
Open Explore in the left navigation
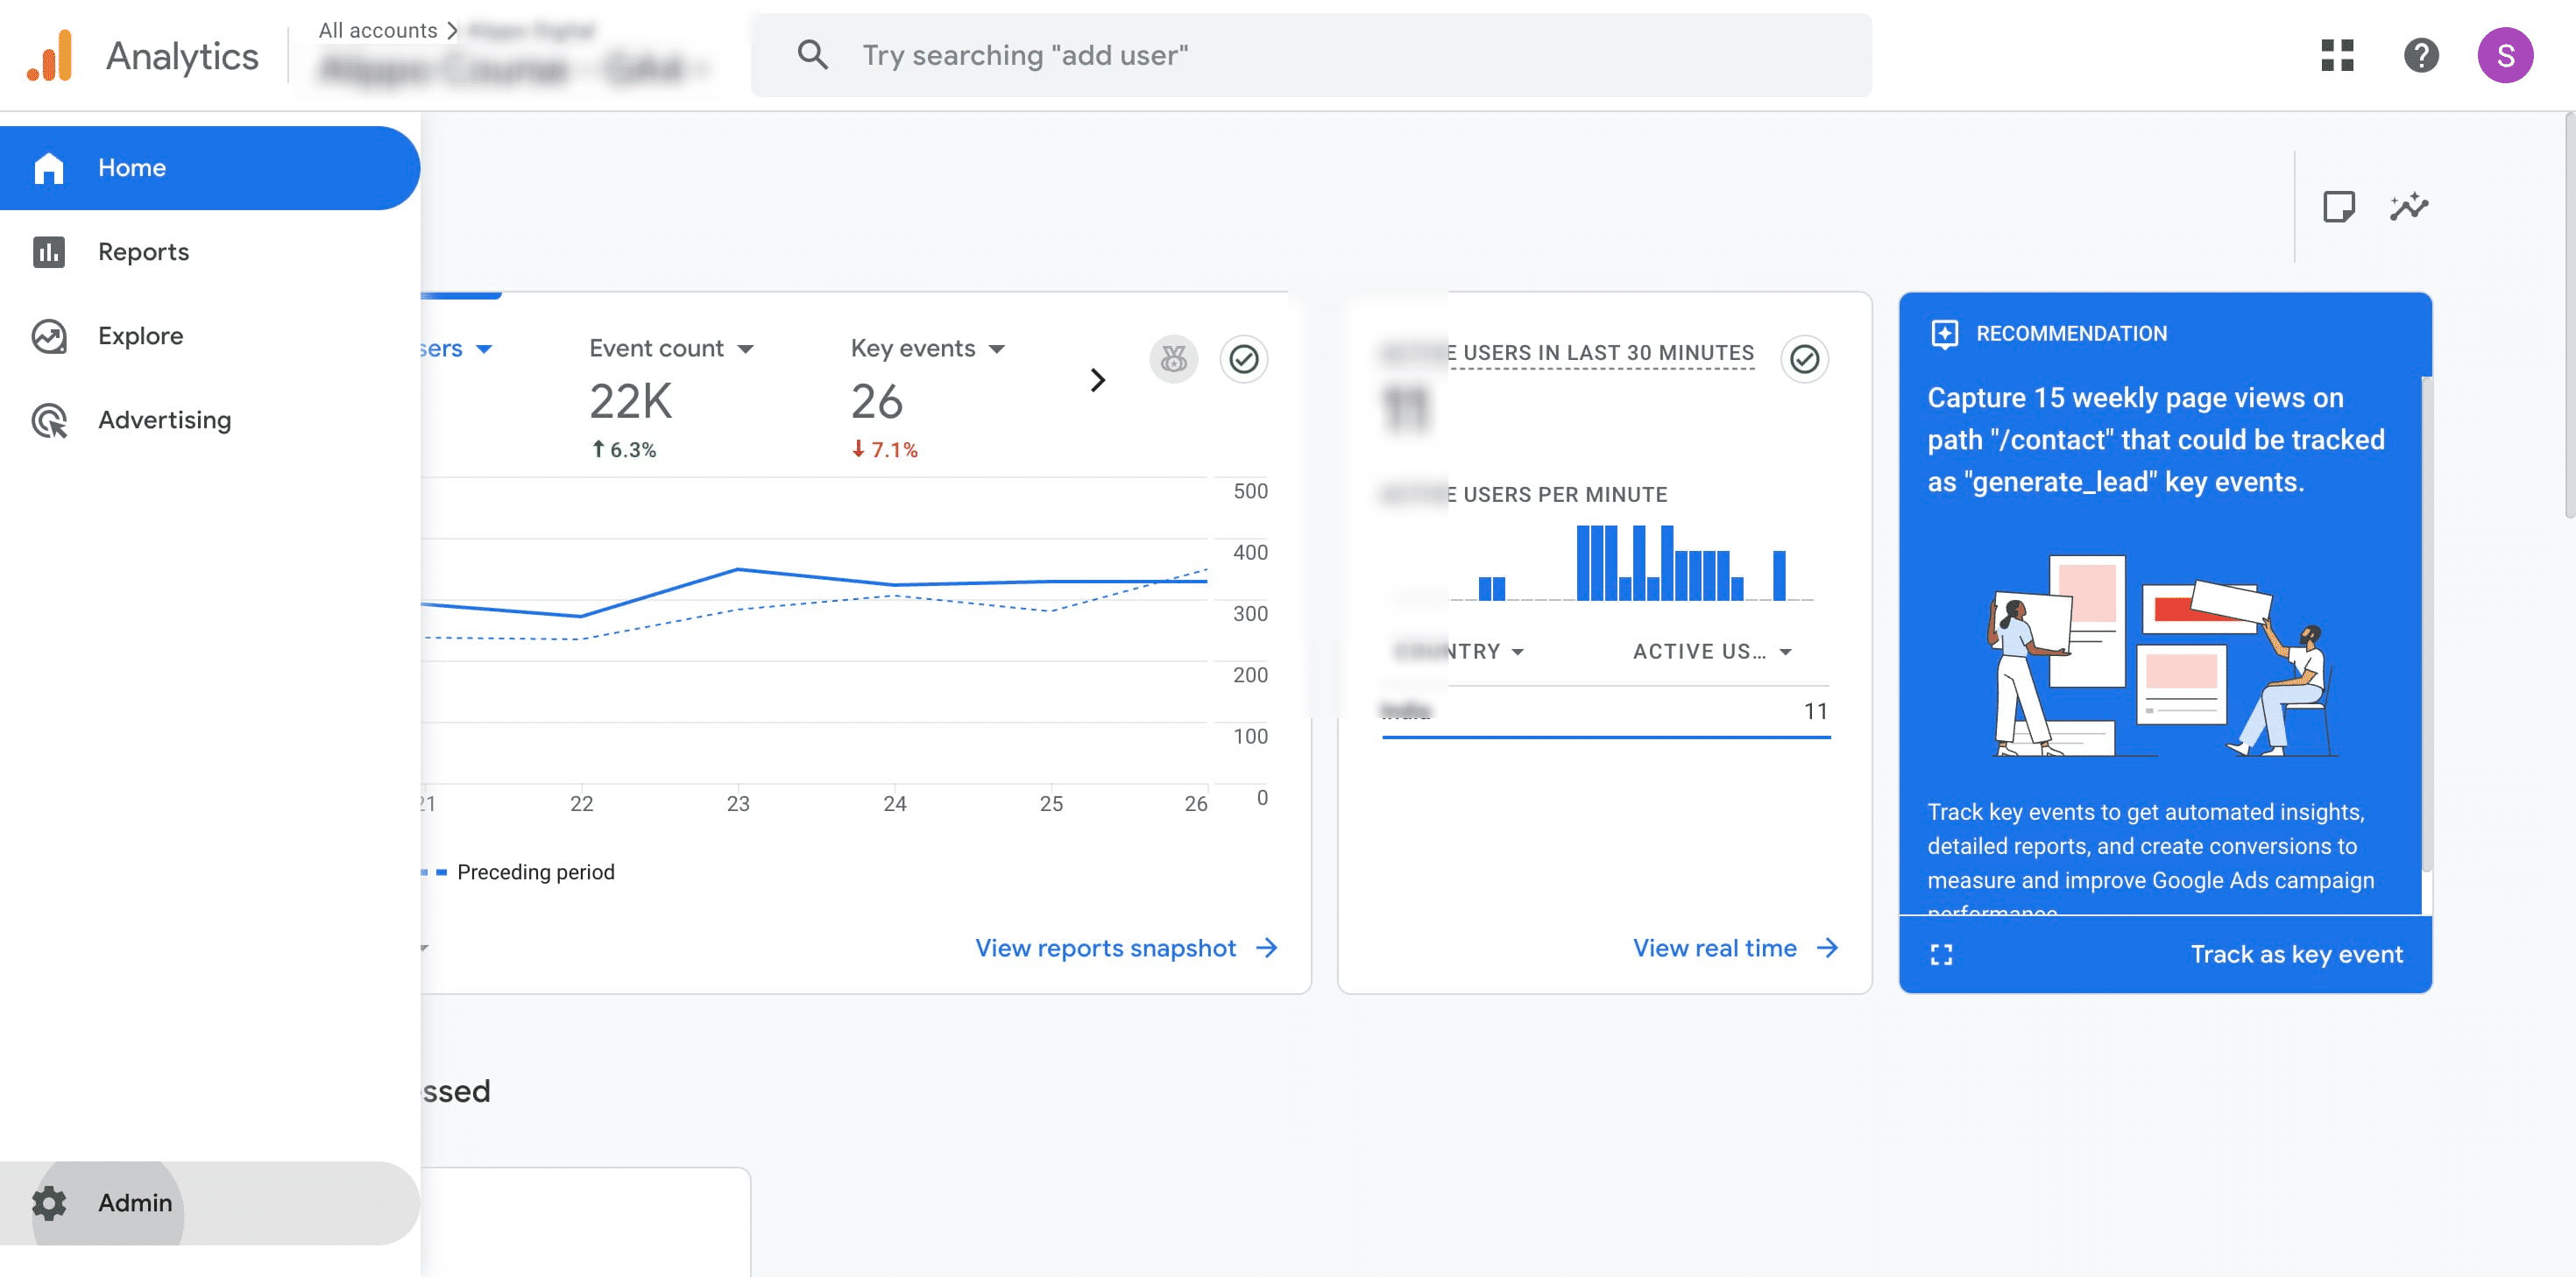[x=140, y=336]
